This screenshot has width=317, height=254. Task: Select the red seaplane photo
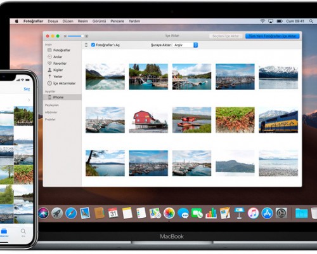191,120
